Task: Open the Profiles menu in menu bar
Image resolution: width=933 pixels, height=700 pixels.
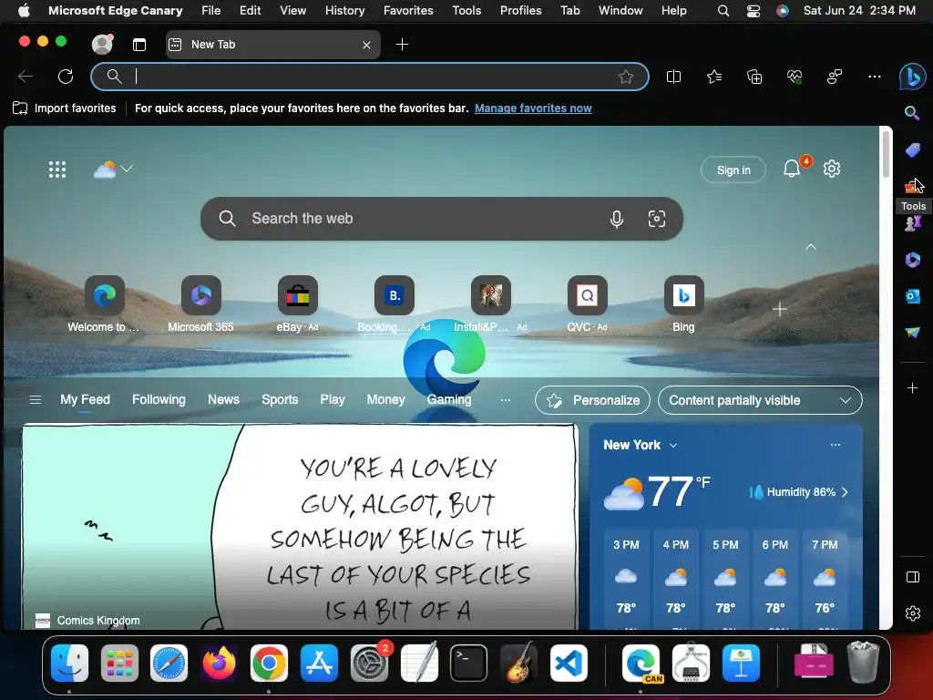Action: click(x=520, y=11)
